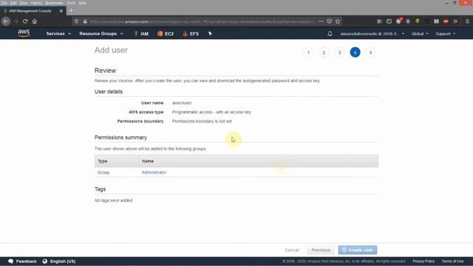Open the File menu
The width and height of the screenshot is (473, 266).
click(x=4, y=3)
